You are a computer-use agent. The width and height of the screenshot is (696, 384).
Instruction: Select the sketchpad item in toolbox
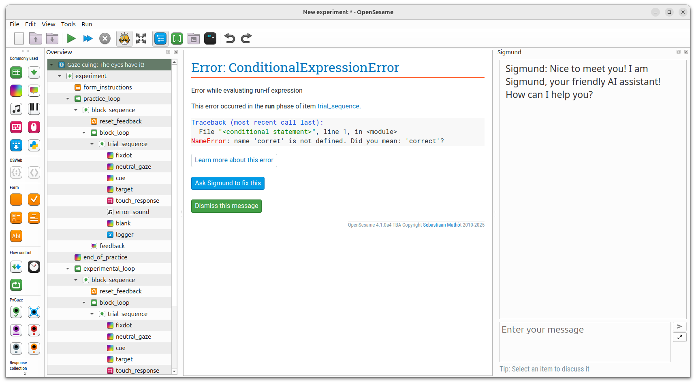[16, 91]
